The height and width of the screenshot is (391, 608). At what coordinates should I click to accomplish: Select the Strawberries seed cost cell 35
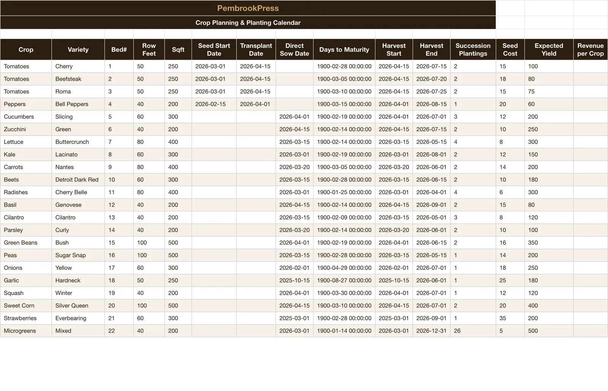pos(510,318)
